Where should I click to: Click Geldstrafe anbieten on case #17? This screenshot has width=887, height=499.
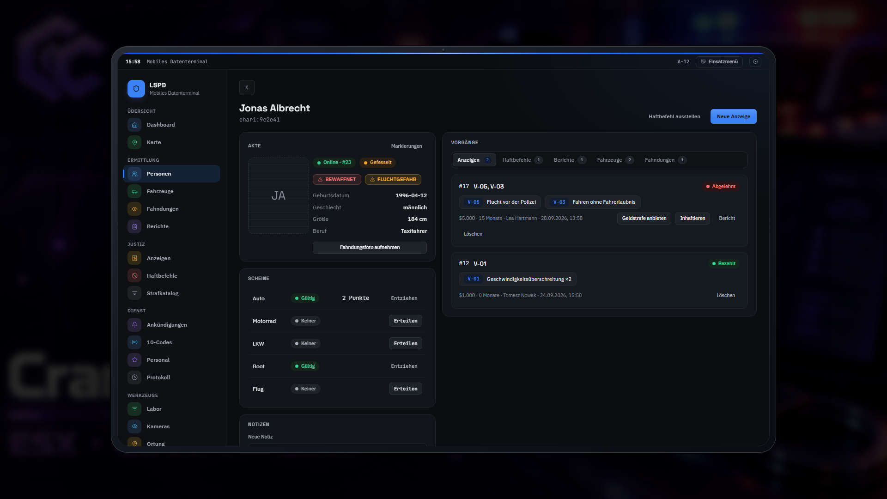pyautogui.click(x=644, y=218)
